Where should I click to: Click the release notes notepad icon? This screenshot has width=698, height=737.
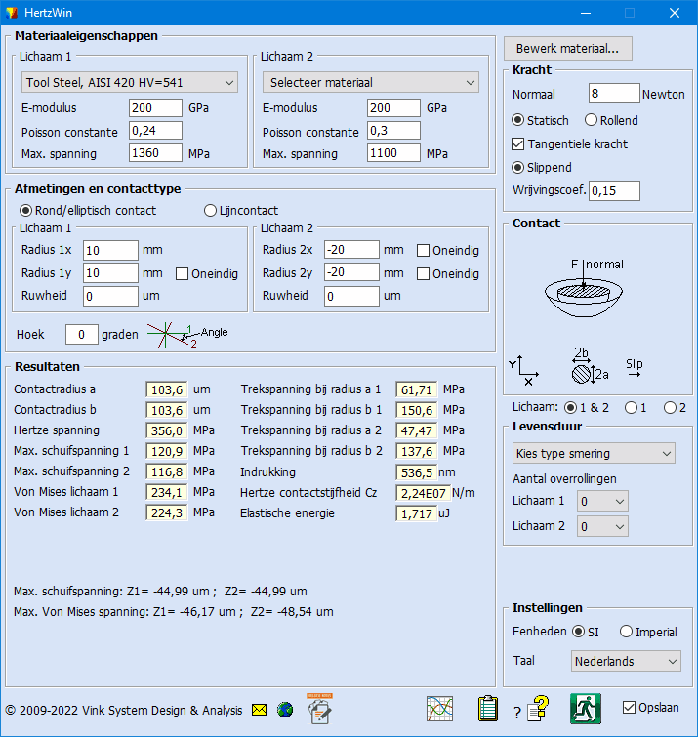(319, 709)
